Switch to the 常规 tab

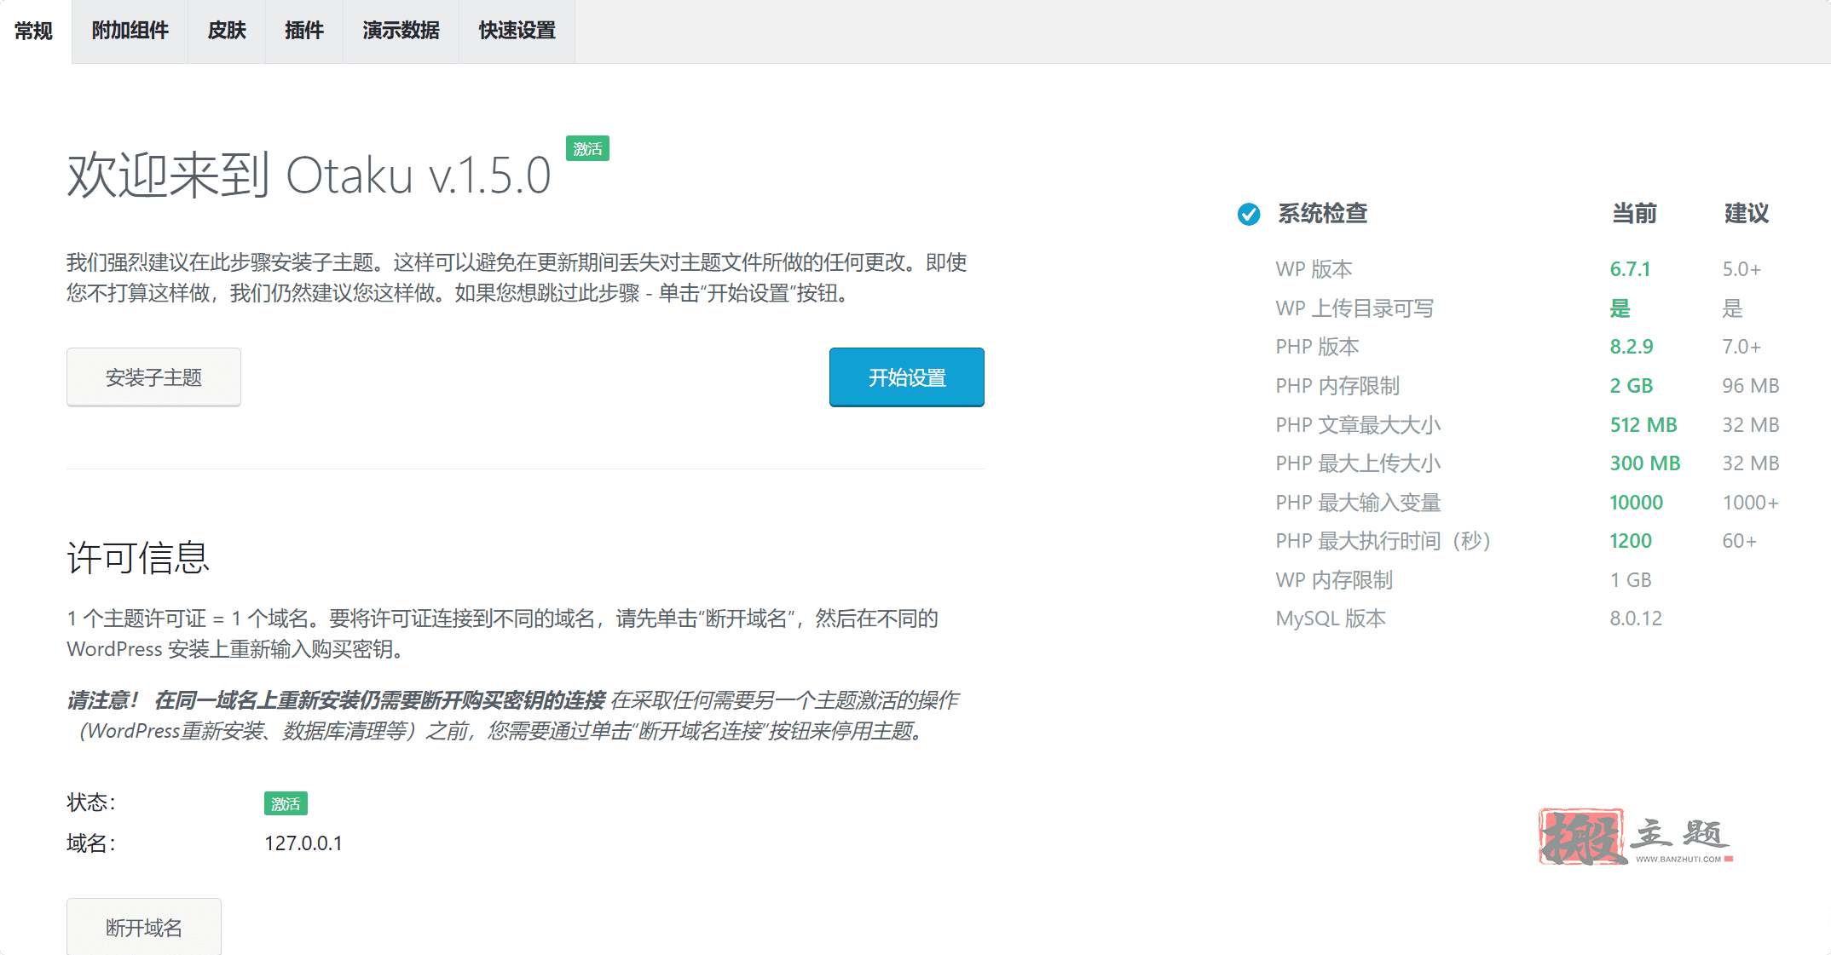(x=34, y=32)
